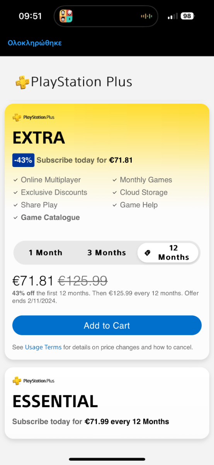Tap the battery indicator showing 98

(x=188, y=16)
